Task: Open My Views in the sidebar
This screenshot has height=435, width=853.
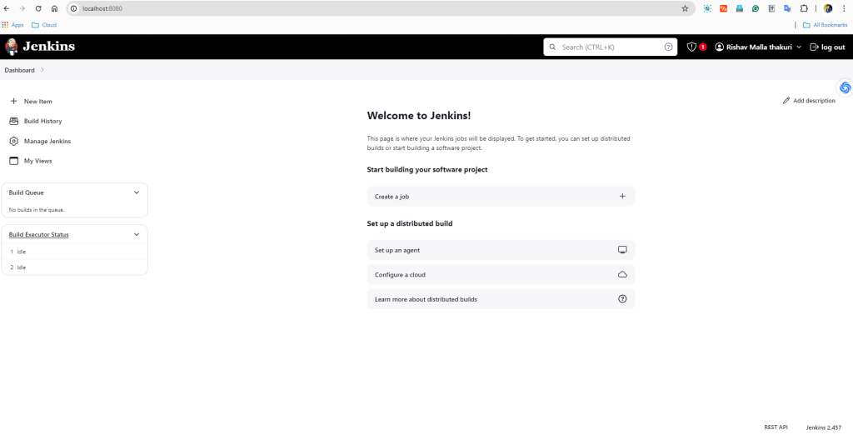Action: pyautogui.click(x=31, y=161)
